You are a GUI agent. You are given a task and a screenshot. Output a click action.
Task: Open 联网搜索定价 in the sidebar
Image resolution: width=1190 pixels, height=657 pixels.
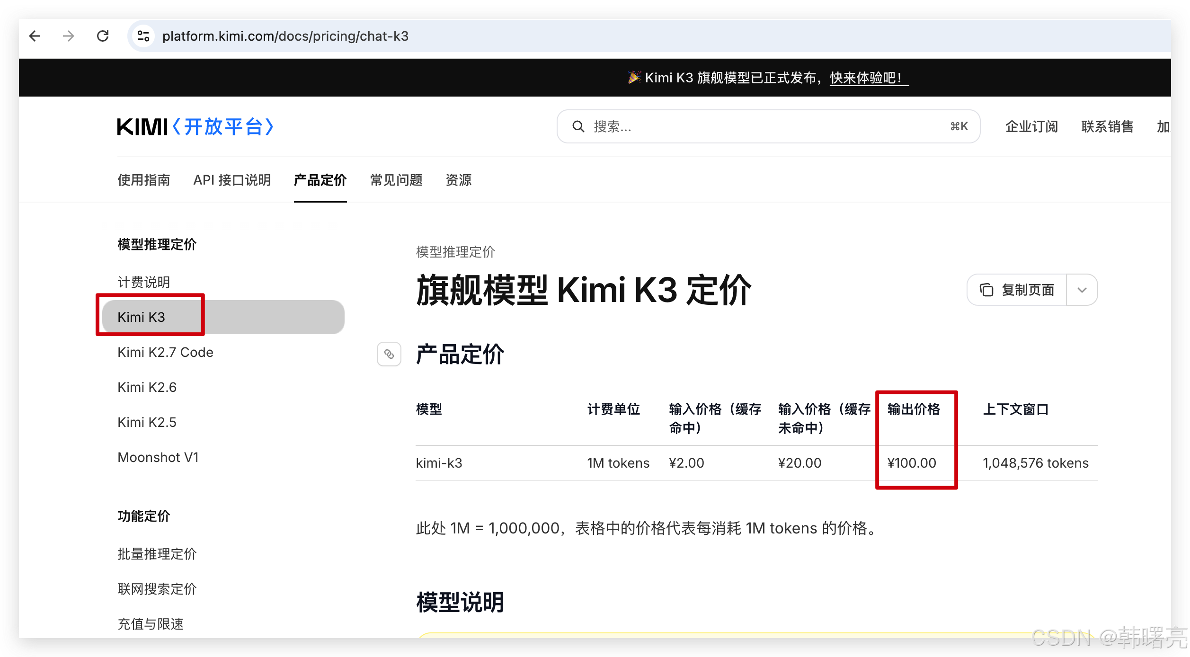click(x=157, y=589)
